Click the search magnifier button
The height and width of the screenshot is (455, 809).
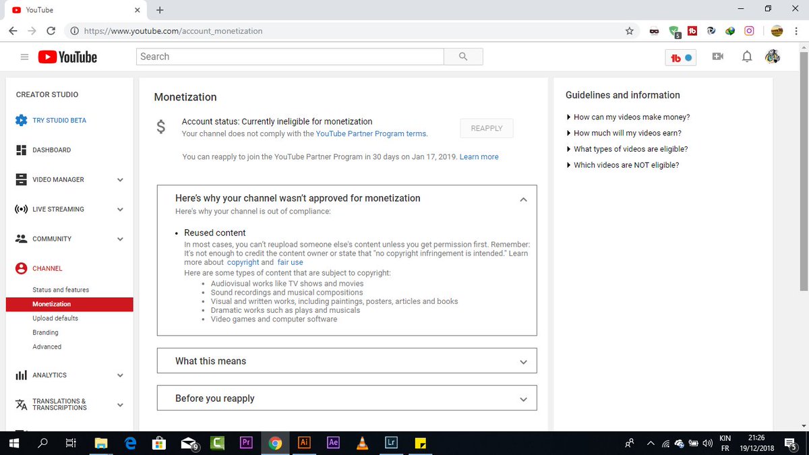[x=463, y=57]
